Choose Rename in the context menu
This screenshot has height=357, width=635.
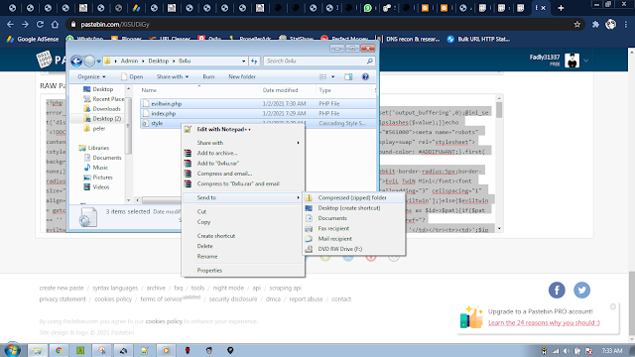tap(243, 257)
